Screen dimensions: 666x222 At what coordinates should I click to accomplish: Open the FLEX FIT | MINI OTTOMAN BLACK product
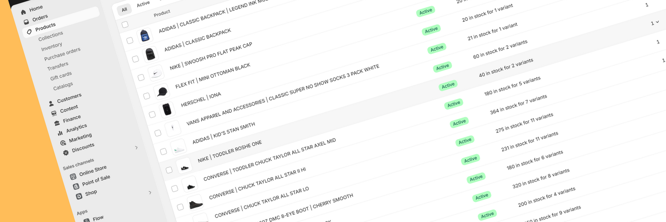pyautogui.click(x=213, y=76)
